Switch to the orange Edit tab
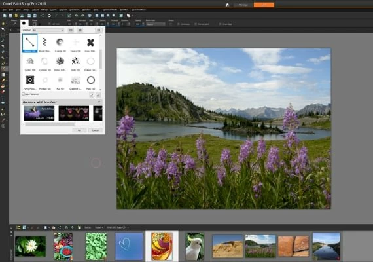373x262 pixels. (x=264, y=5)
